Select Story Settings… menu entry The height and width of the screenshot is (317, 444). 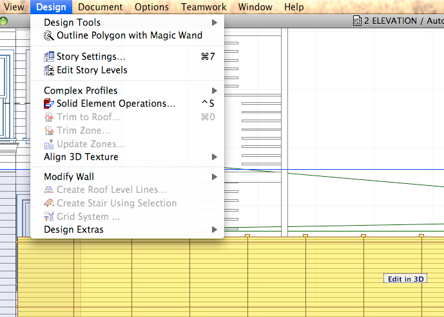click(127, 57)
